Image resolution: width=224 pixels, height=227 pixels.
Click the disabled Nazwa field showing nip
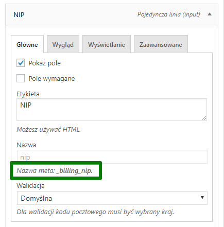(112, 157)
